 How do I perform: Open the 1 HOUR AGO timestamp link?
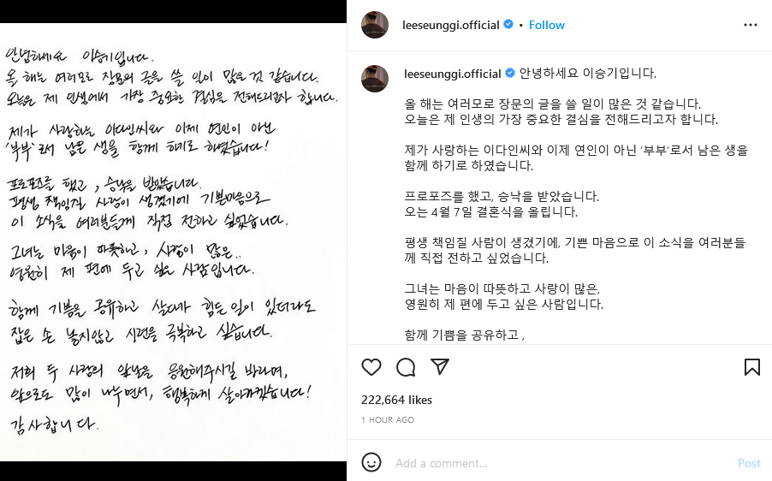pos(388,420)
